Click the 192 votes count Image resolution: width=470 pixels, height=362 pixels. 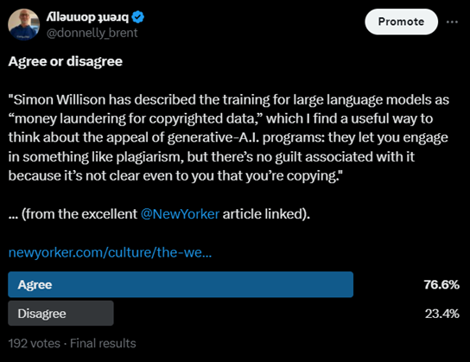[35, 343]
